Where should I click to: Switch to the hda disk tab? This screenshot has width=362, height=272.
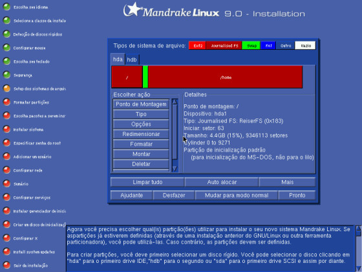click(118, 59)
